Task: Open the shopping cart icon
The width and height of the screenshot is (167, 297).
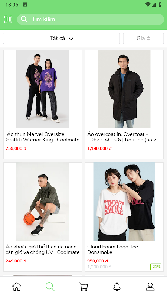Action: point(83,286)
